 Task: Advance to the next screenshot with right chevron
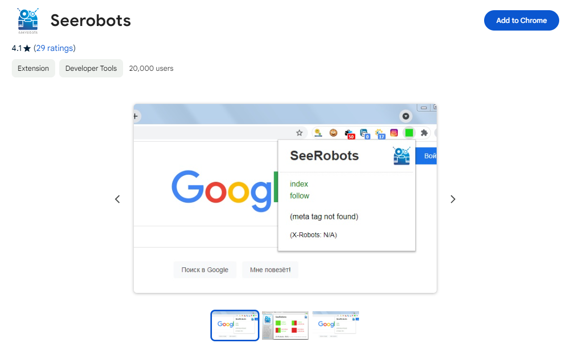coord(453,199)
